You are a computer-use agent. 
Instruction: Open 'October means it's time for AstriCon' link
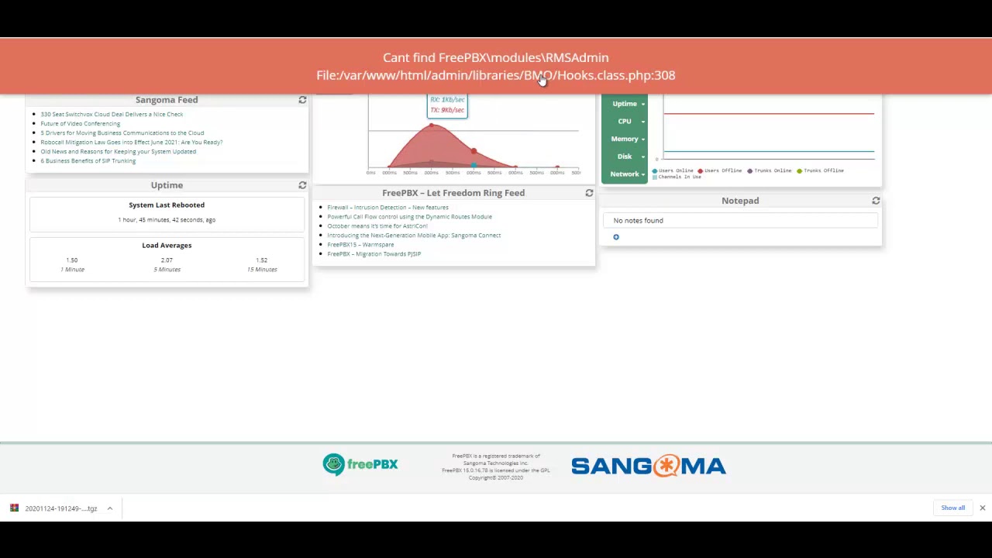click(x=377, y=226)
